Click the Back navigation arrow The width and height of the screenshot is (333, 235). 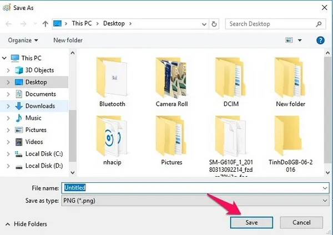9,24
